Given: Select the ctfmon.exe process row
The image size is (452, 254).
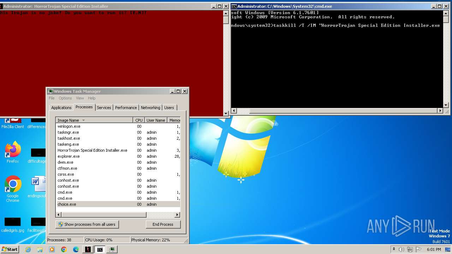Looking at the screenshot, I should point(118,168).
